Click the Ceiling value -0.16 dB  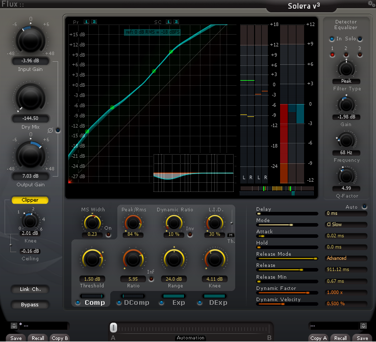click(x=30, y=251)
